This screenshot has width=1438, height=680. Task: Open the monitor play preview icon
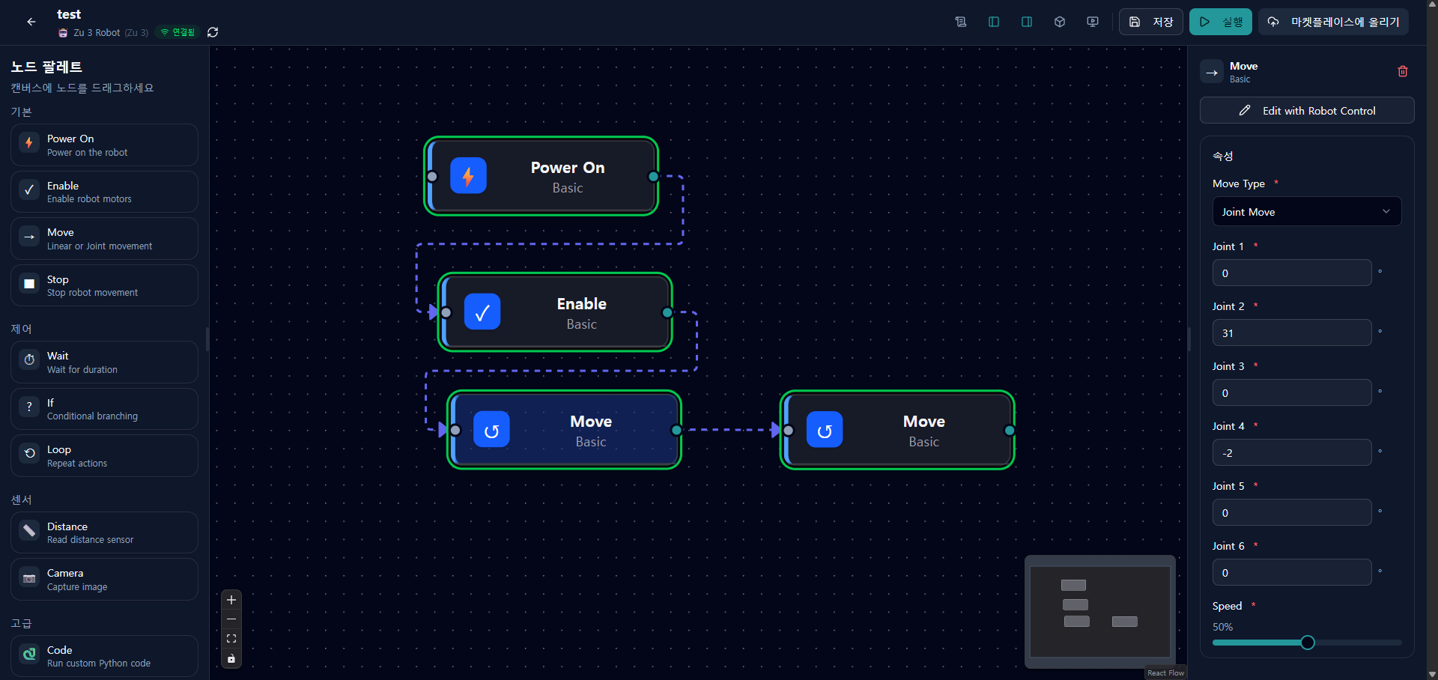pos(1093,22)
